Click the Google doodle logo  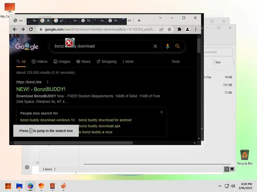pyautogui.click(x=27, y=46)
